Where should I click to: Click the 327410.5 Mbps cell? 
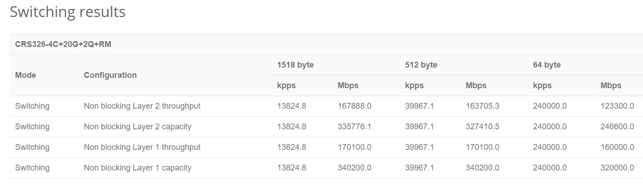[x=482, y=127]
